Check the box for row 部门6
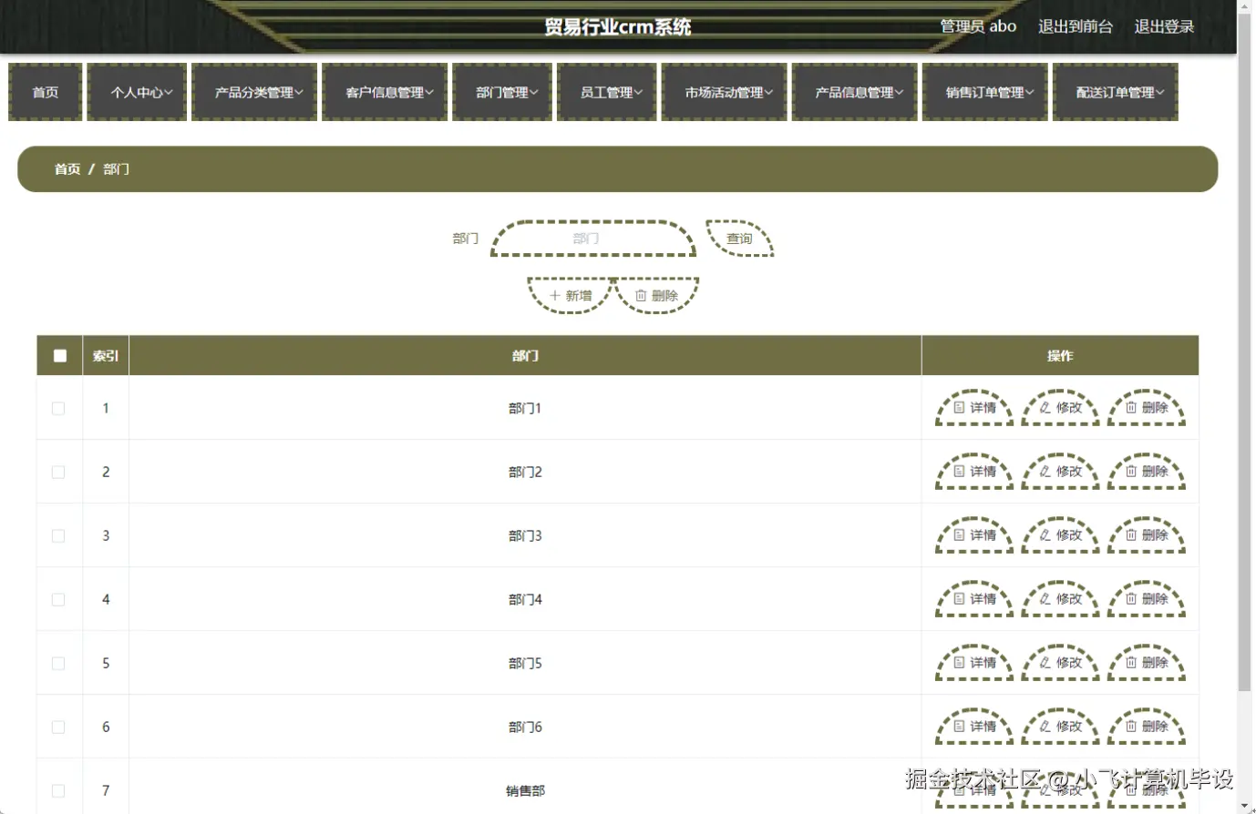Screen dimensions: 1256x814 [x=58, y=728]
